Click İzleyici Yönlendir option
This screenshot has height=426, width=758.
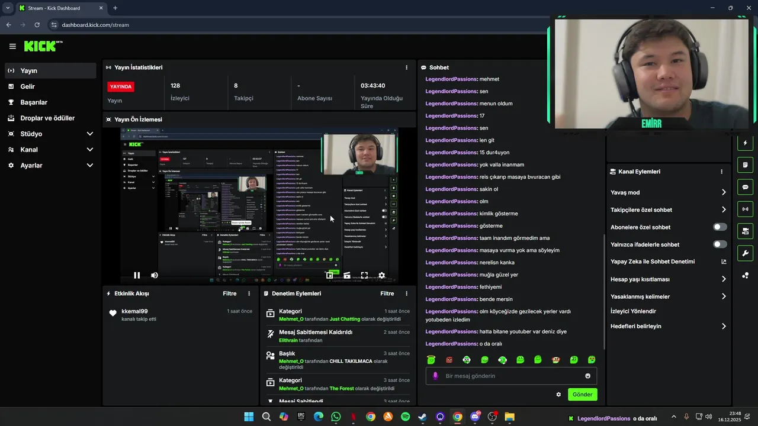[633, 311]
